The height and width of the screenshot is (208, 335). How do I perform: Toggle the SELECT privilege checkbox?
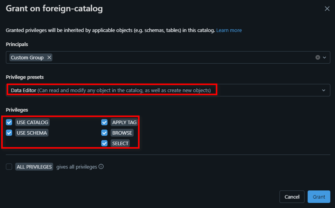tap(104, 143)
